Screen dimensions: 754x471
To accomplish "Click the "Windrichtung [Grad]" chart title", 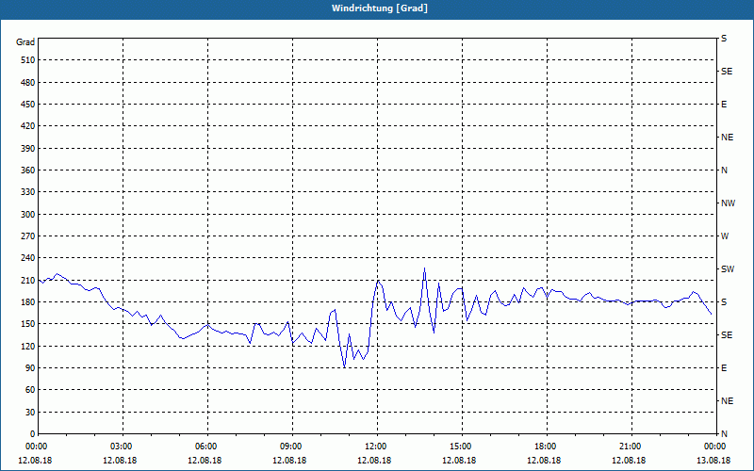I will pos(380,8).
